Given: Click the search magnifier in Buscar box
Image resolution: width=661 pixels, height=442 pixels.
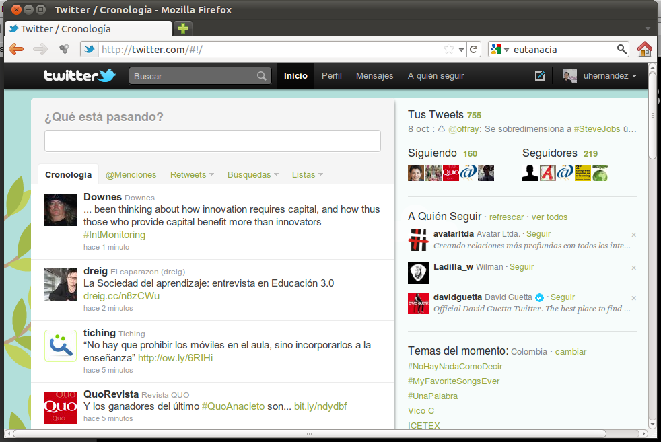Looking at the screenshot, I should 262,77.
